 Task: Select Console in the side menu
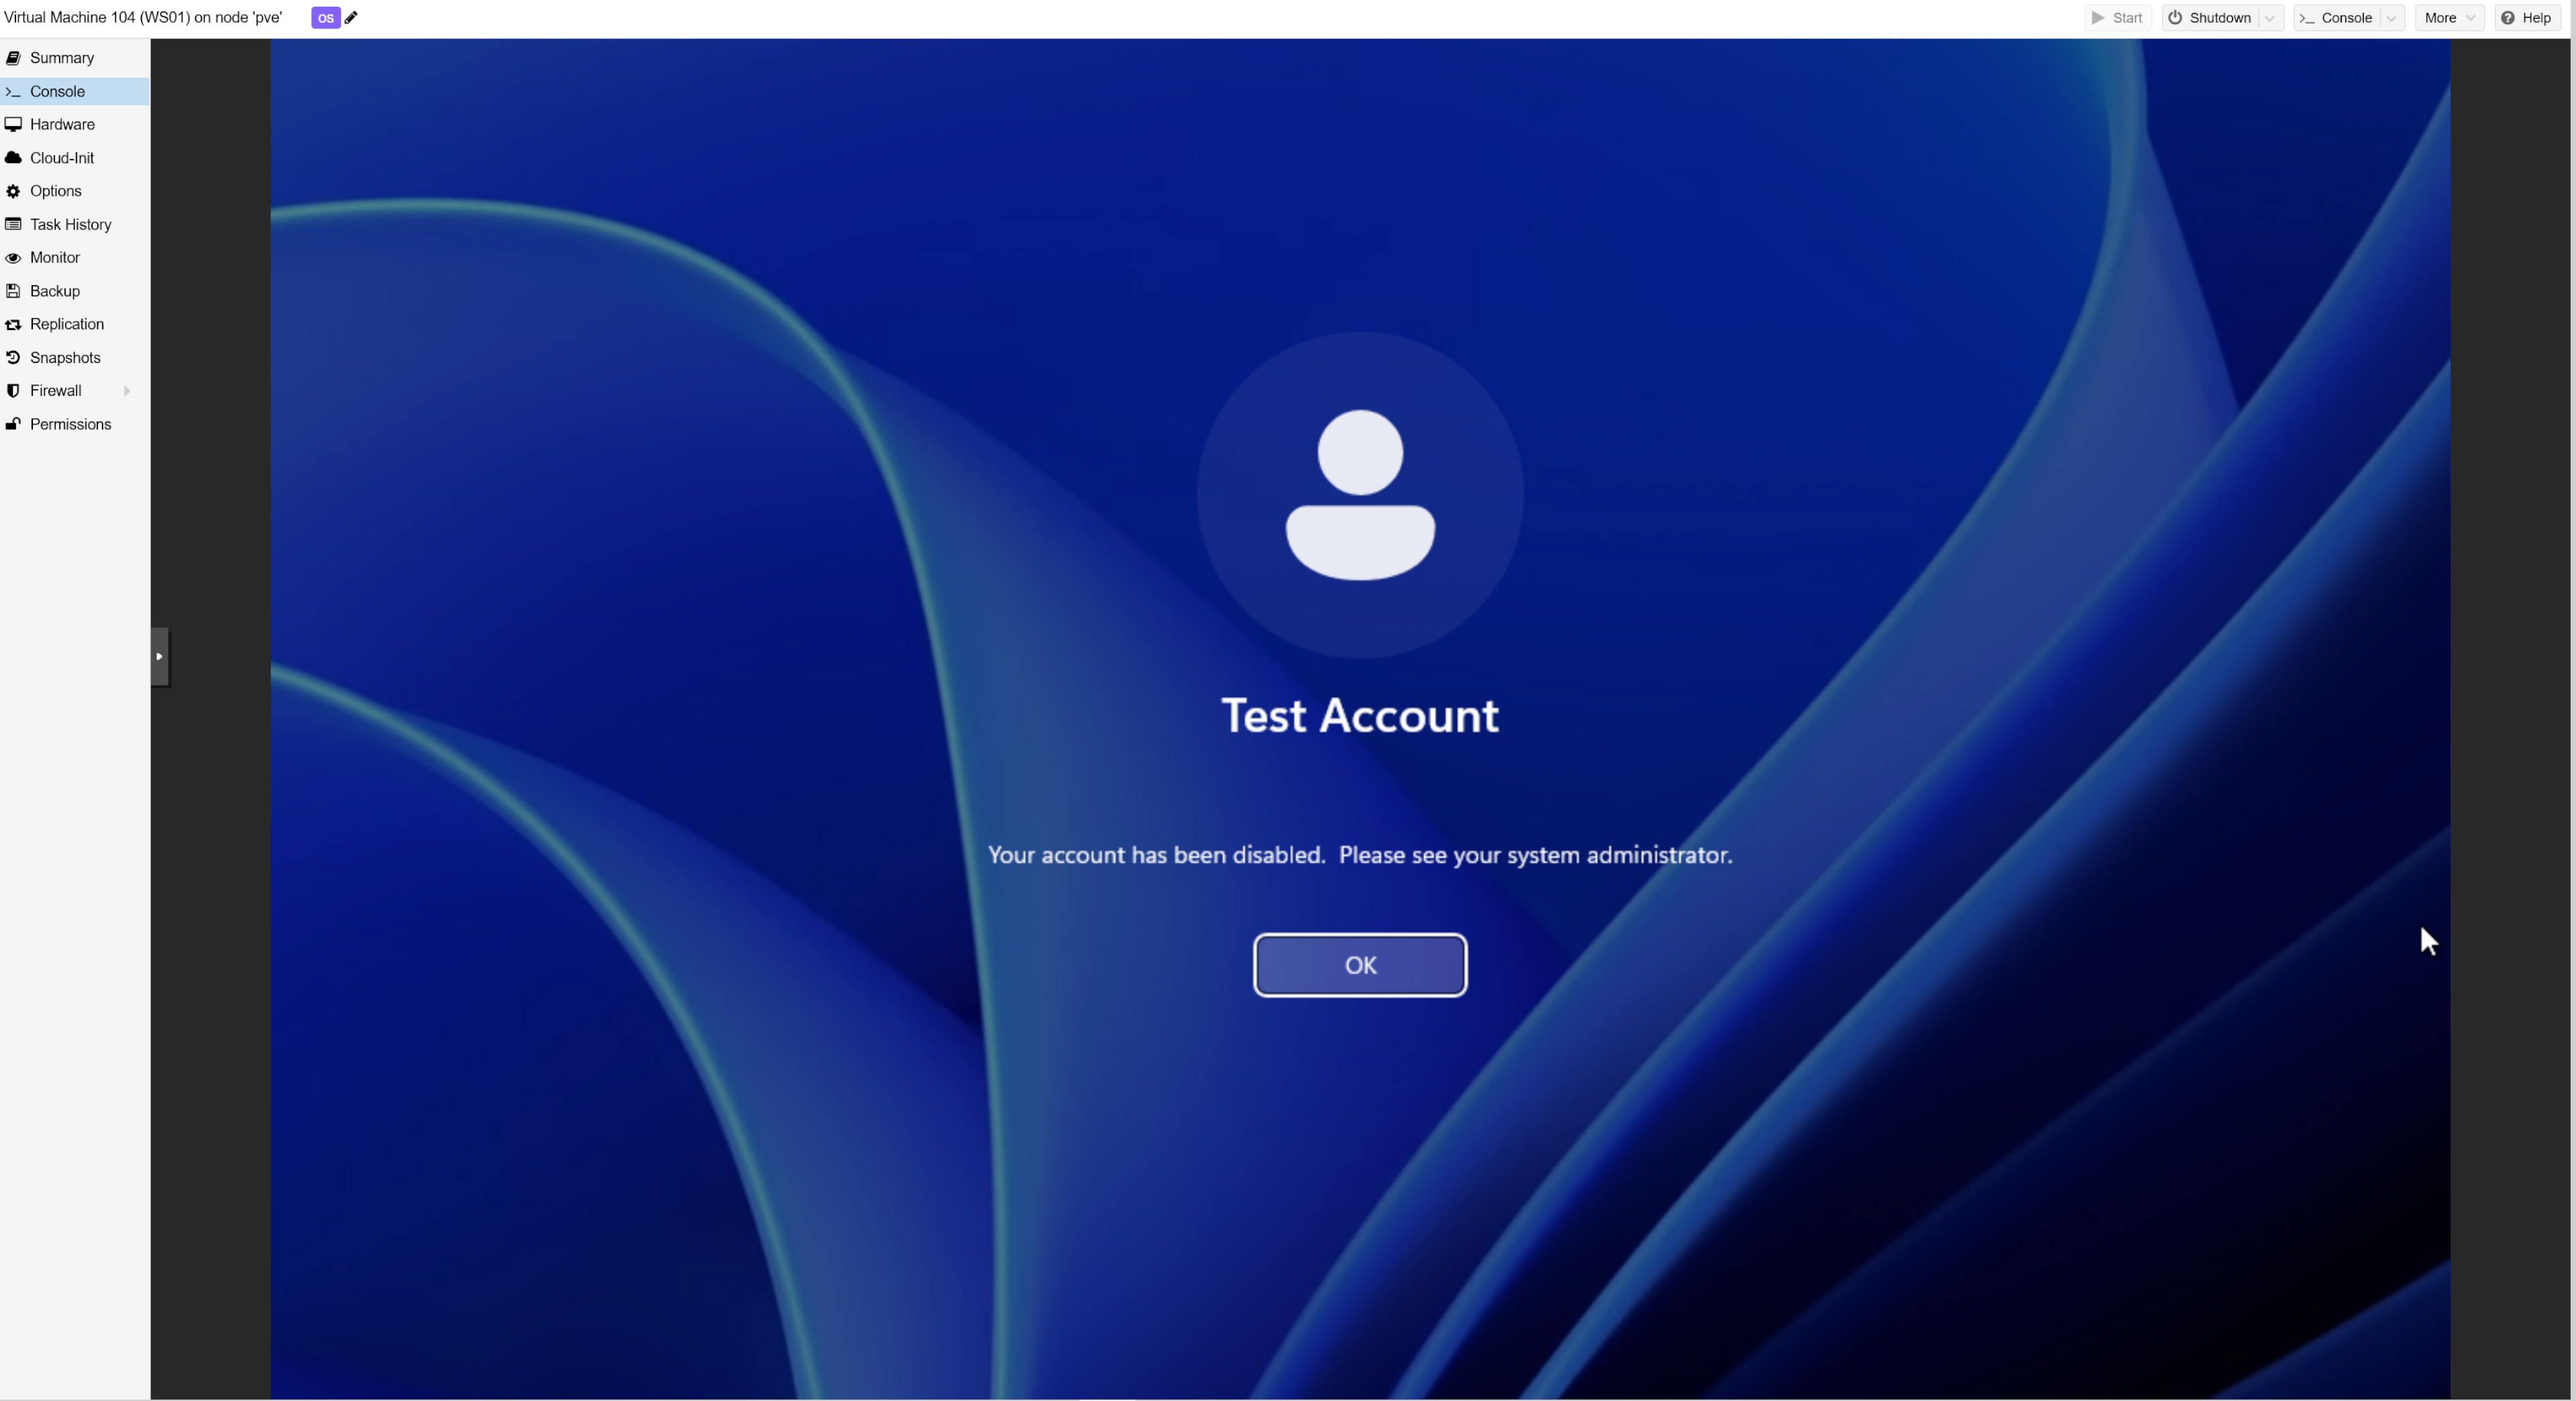pos(75,91)
